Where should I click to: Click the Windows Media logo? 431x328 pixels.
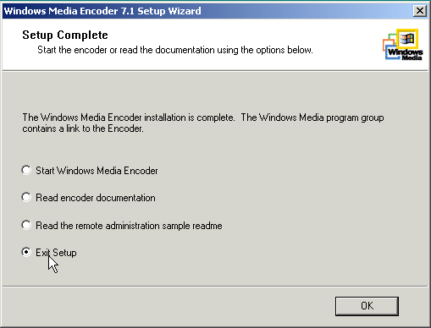click(x=403, y=45)
